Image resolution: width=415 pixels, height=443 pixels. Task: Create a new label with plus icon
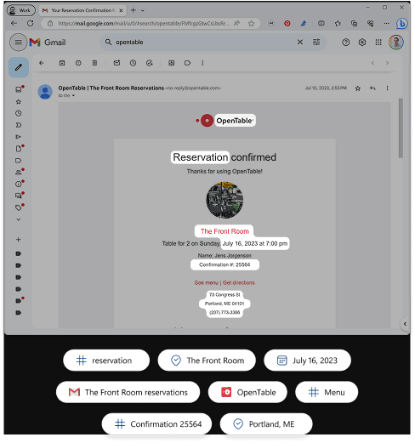19,240
